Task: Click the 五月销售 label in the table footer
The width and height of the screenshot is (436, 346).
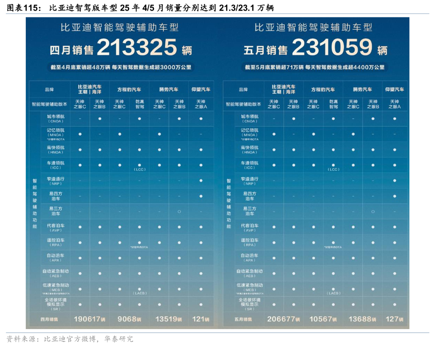Action: (x=243, y=319)
